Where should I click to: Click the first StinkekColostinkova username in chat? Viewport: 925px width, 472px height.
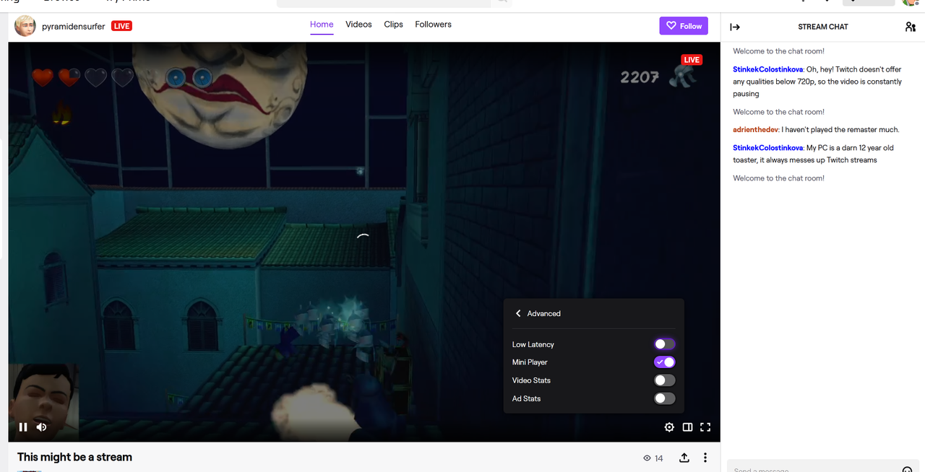[768, 69]
